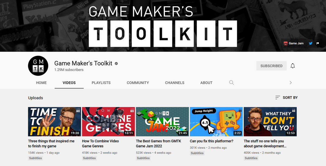Expand more tabs with the right chevron

[x=291, y=83]
